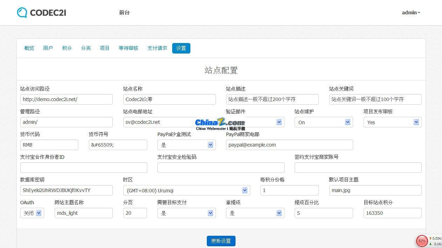This screenshot has width=442, height=248.
Task: Switch to the 等待审核 tab
Action: click(x=128, y=48)
